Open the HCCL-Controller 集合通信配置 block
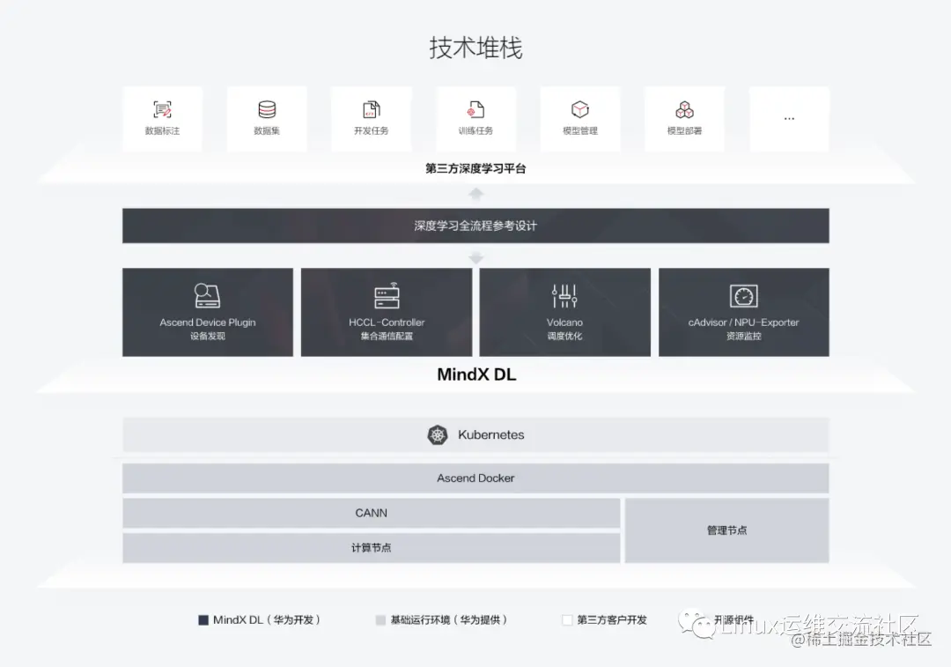The image size is (951, 667). 386,312
